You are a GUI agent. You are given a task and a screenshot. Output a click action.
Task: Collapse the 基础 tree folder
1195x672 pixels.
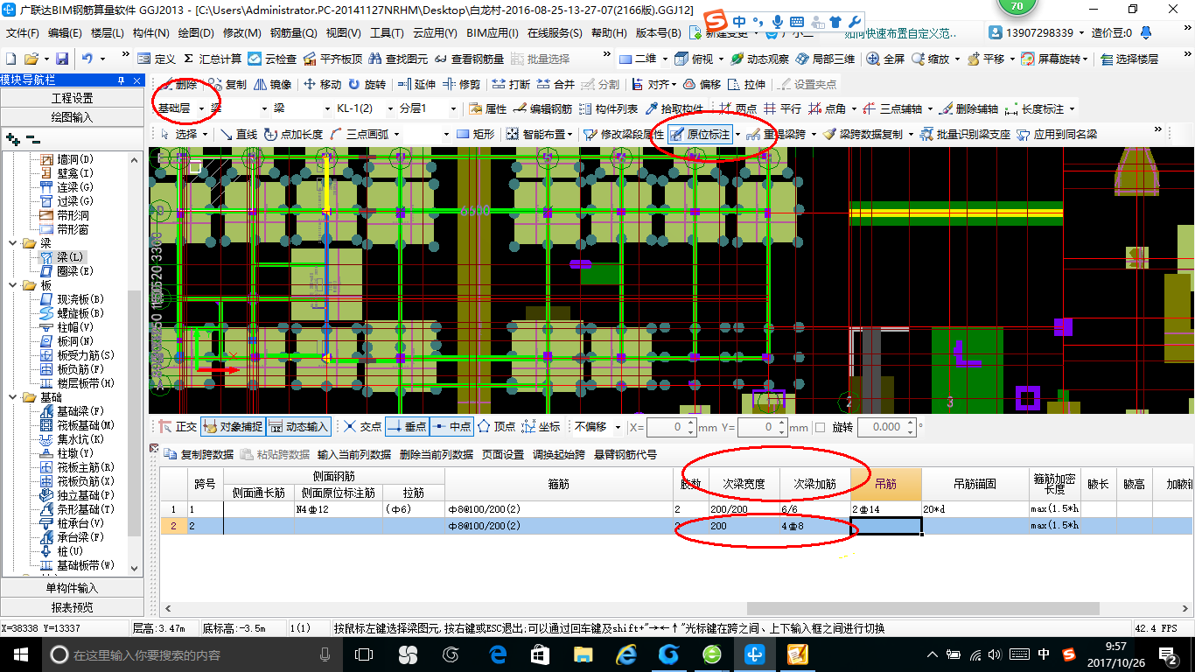[x=12, y=397]
